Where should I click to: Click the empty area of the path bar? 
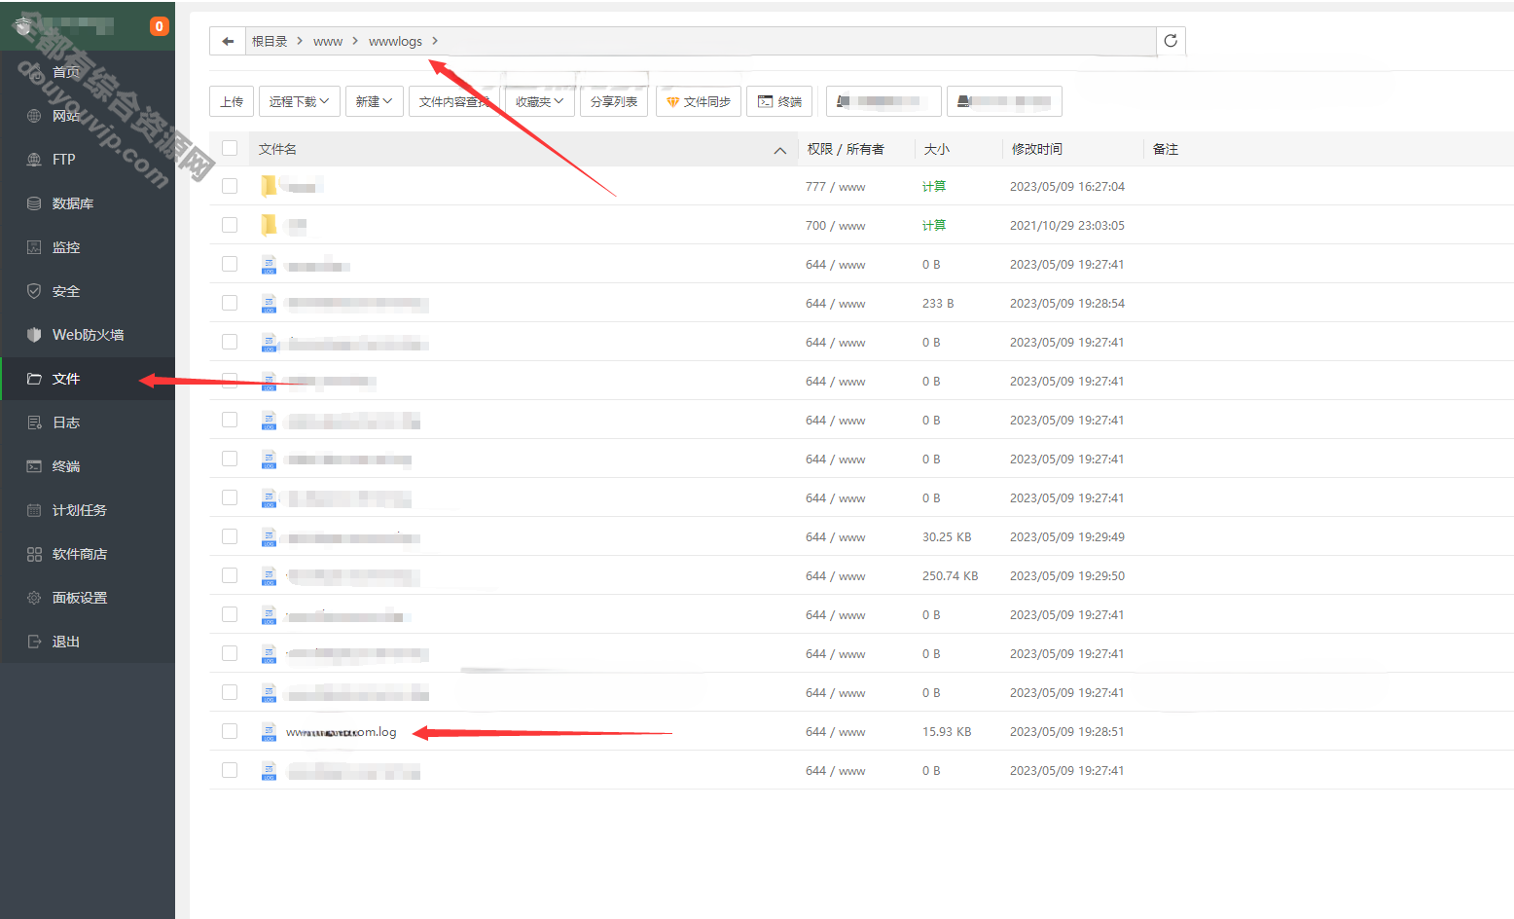[798, 41]
